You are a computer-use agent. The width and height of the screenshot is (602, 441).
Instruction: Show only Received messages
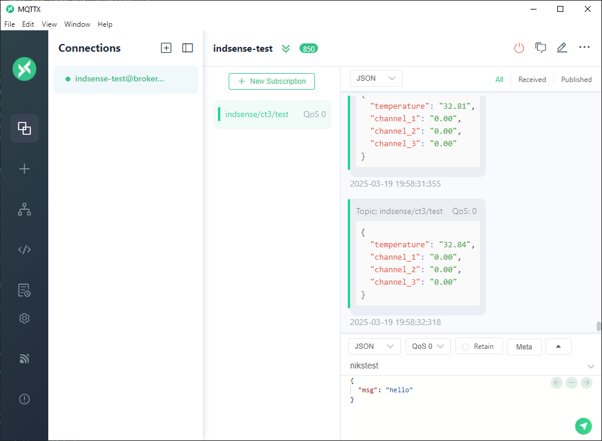pos(532,79)
